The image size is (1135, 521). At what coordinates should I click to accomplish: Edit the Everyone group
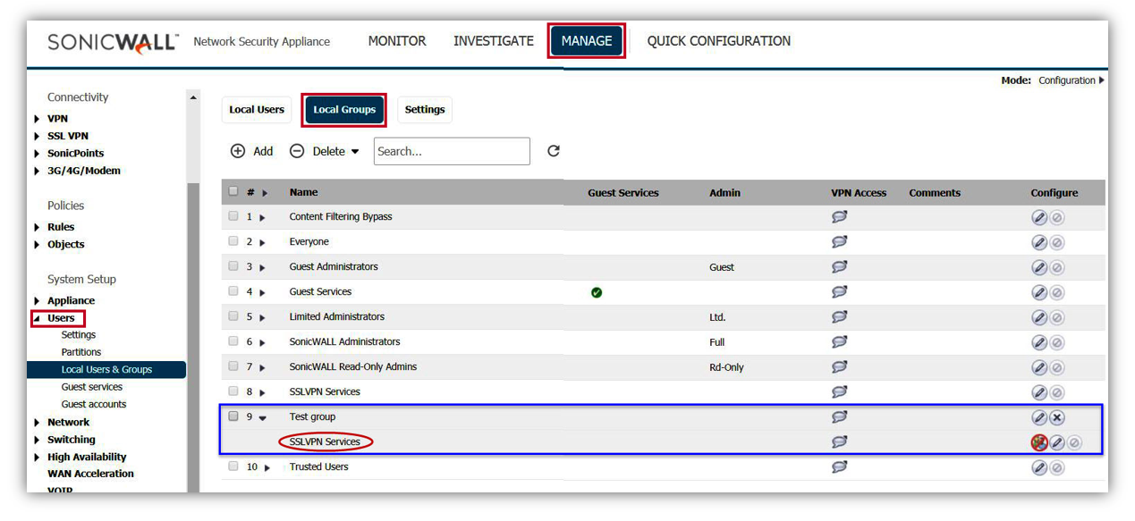tap(1039, 242)
